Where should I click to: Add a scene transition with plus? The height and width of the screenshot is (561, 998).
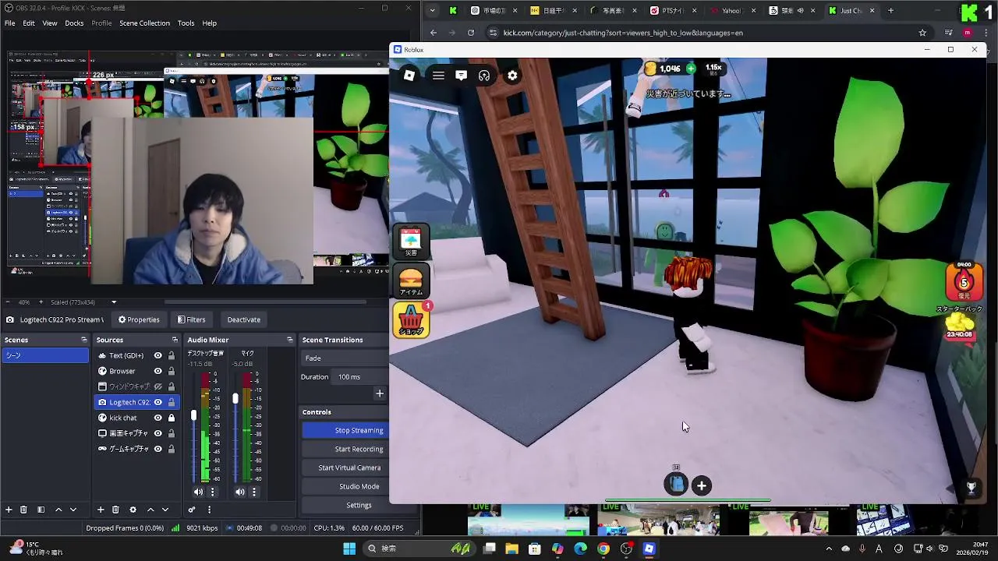380,393
